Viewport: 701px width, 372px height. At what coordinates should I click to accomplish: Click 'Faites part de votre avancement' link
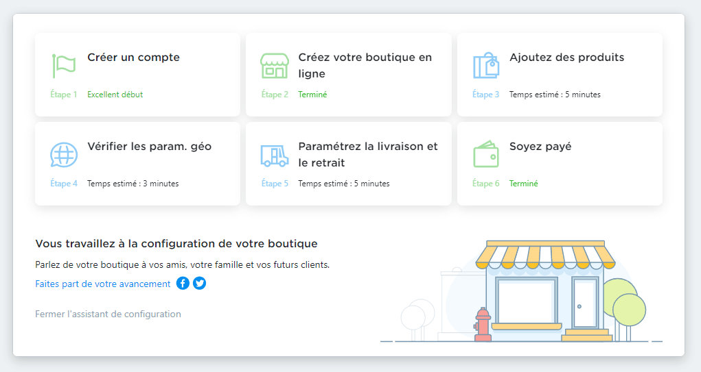click(x=103, y=284)
